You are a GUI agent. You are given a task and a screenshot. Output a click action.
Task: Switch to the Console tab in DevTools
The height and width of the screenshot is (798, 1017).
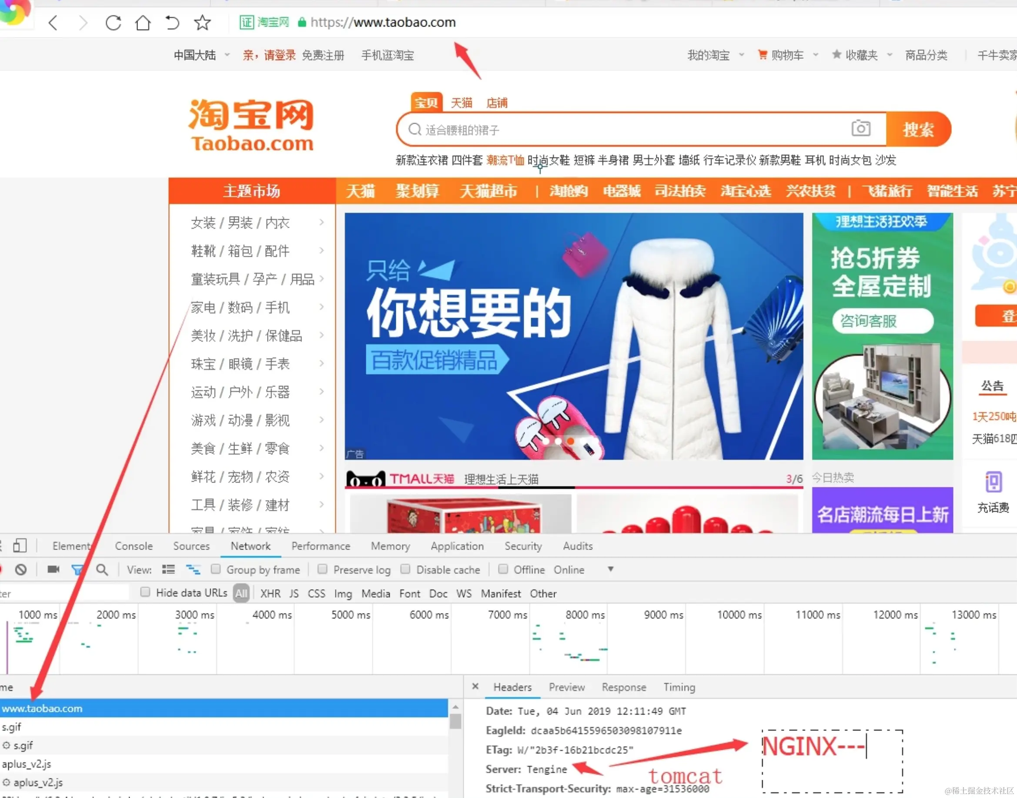tap(134, 546)
